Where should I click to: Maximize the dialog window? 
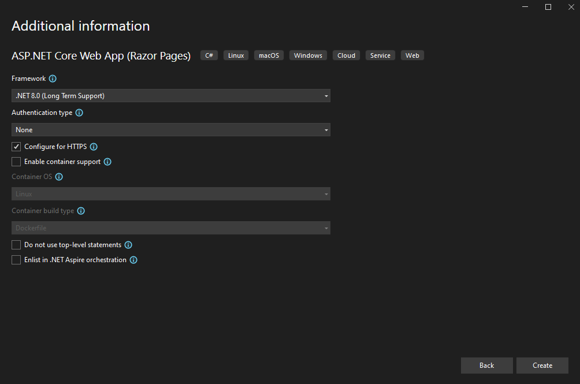pyautogui.click(x=548, y=7)
